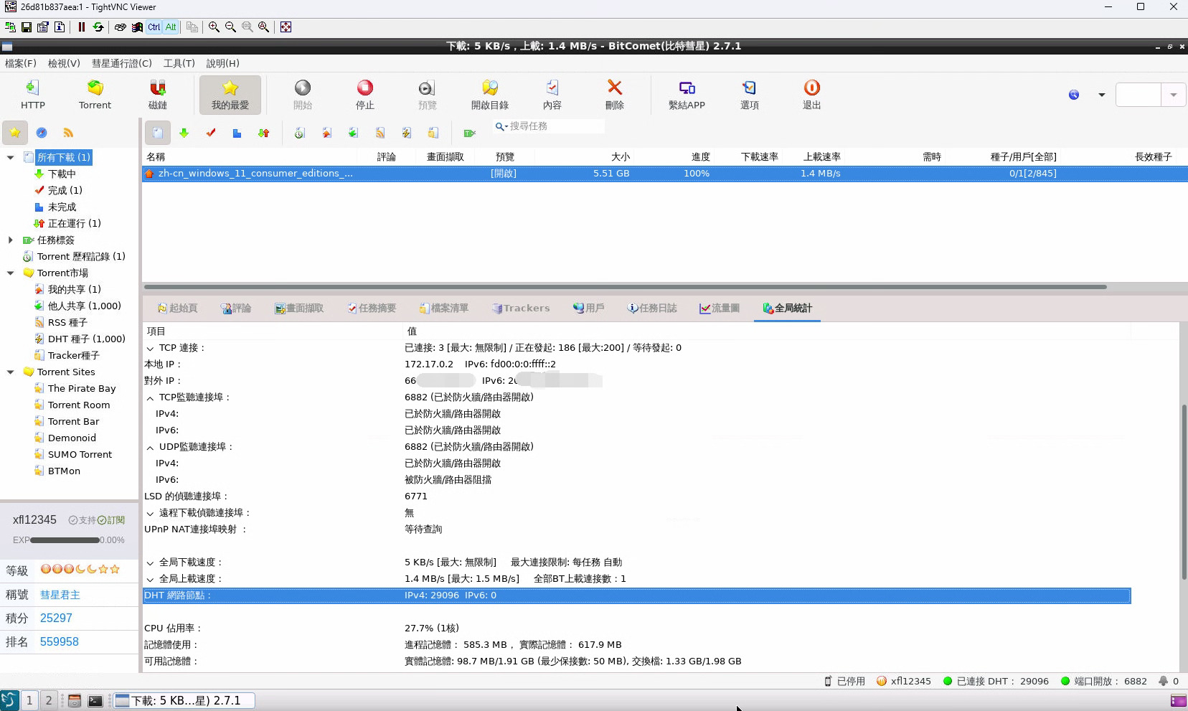The image size is (1188, 711).
Task: Switch to the 流量圖 tab
Action: pos(720,308)
